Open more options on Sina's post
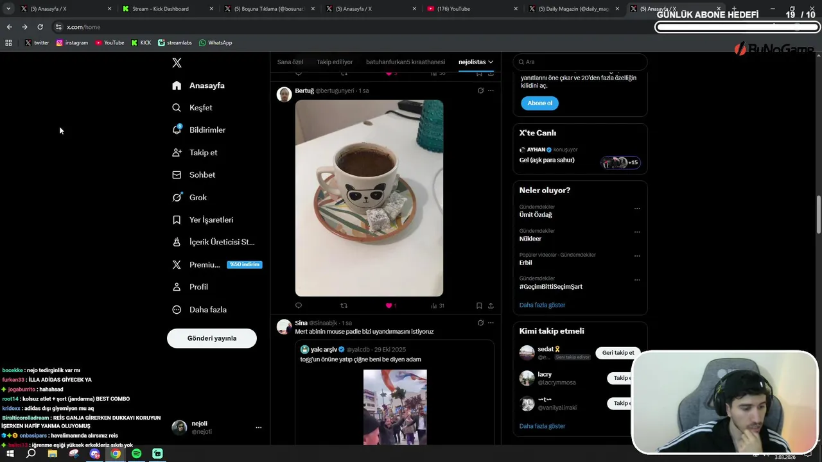Viewport: 822px width, 462px height. click(x=491, y=323)
